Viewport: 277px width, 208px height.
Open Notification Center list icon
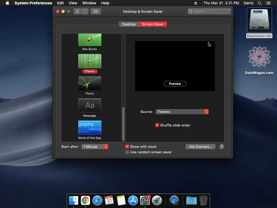[x=268, y=3]
